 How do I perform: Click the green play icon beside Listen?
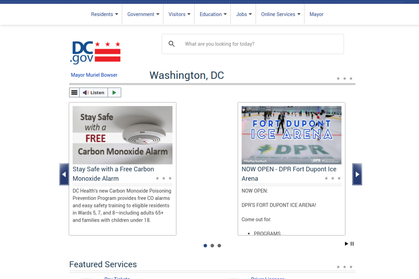[x=114, y=93]
